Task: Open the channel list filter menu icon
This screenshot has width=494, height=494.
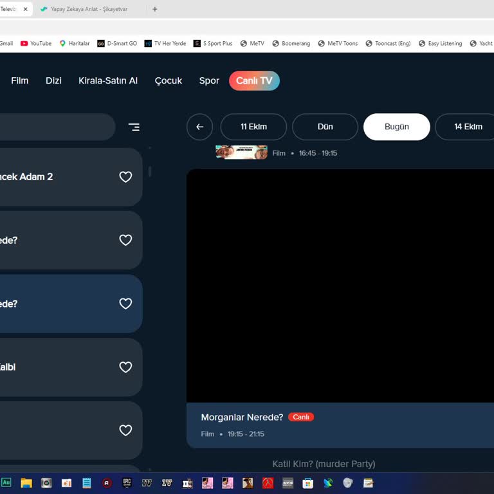Action: click(x=134, y=127)
